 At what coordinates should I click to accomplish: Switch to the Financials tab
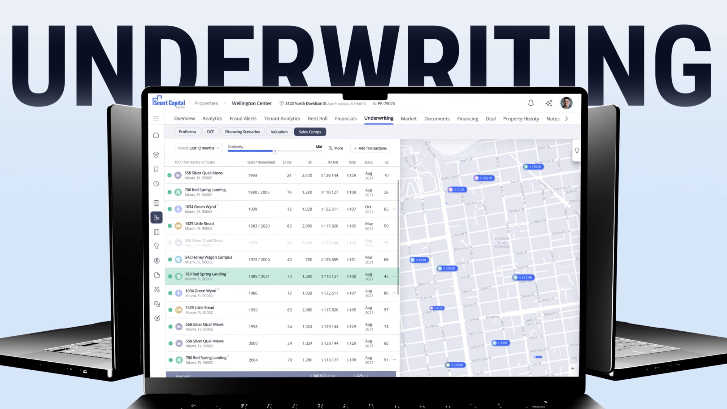(345, 119)
